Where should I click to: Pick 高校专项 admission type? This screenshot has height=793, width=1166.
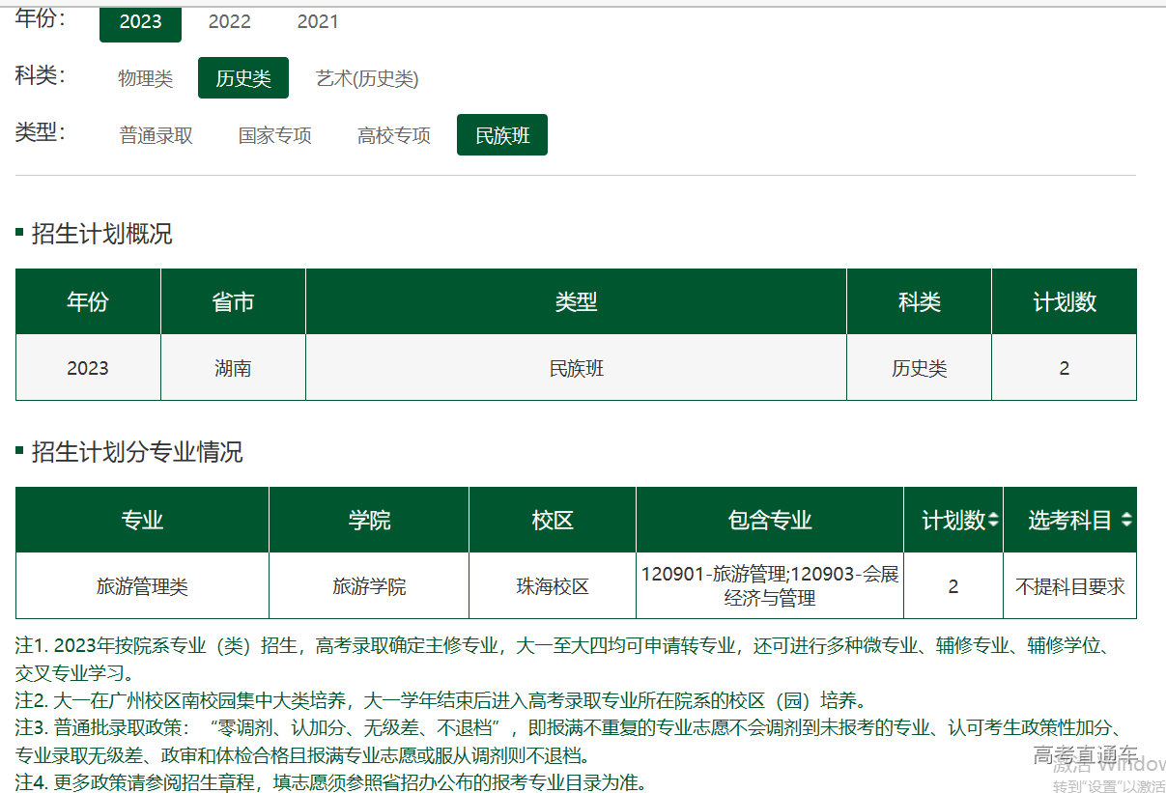pos(393,135)
